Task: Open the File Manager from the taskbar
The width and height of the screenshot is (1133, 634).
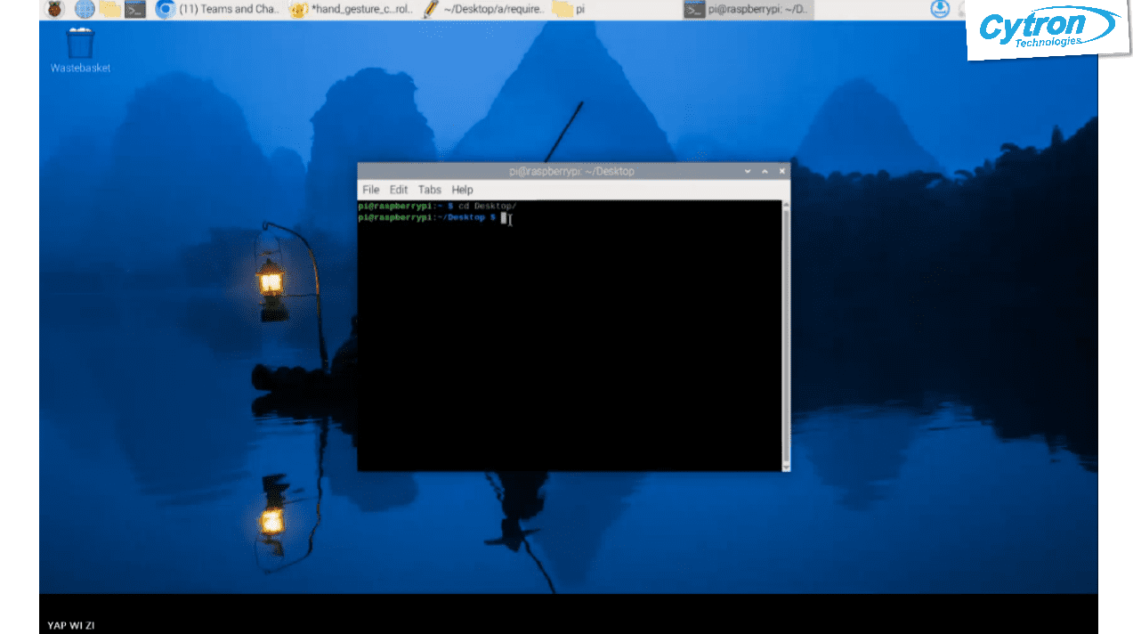Action: [x=109, y=9]
